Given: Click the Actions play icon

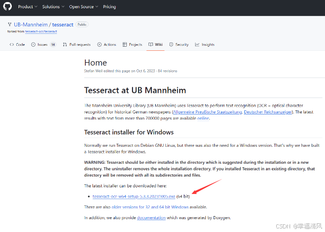Looking at the screenshot, I should pyautogui.click(x=100, y=44).
